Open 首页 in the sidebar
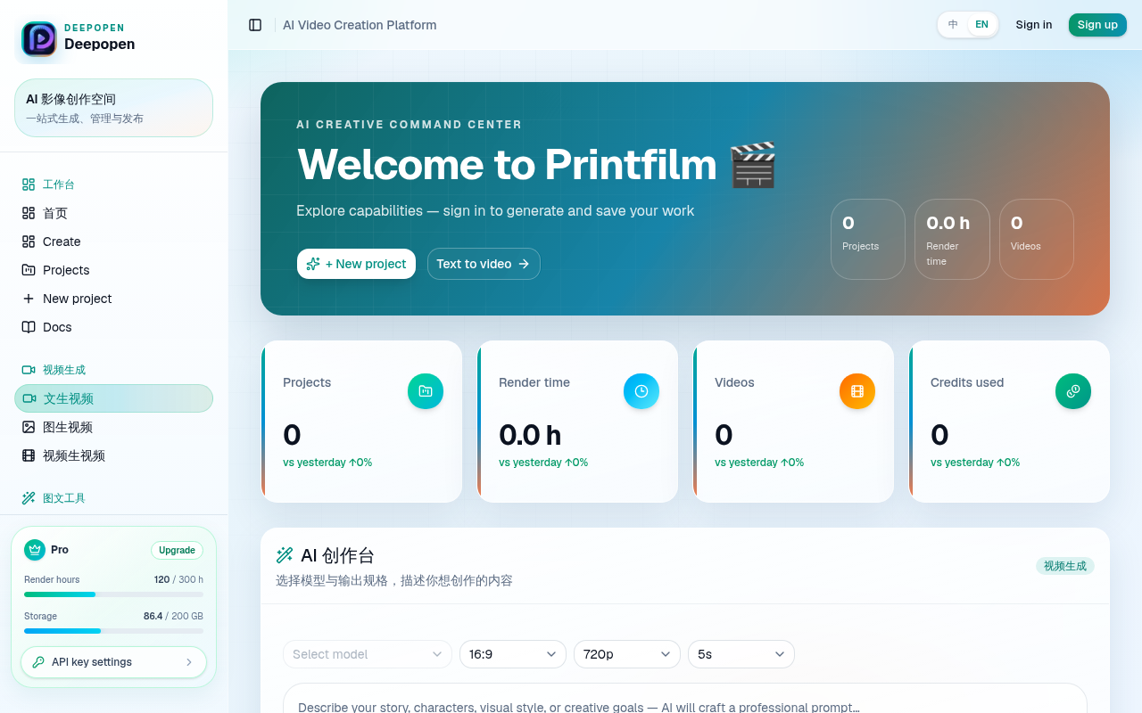Image resolution: width=1142 pixels, height=713 pixels. pos(113,213)
